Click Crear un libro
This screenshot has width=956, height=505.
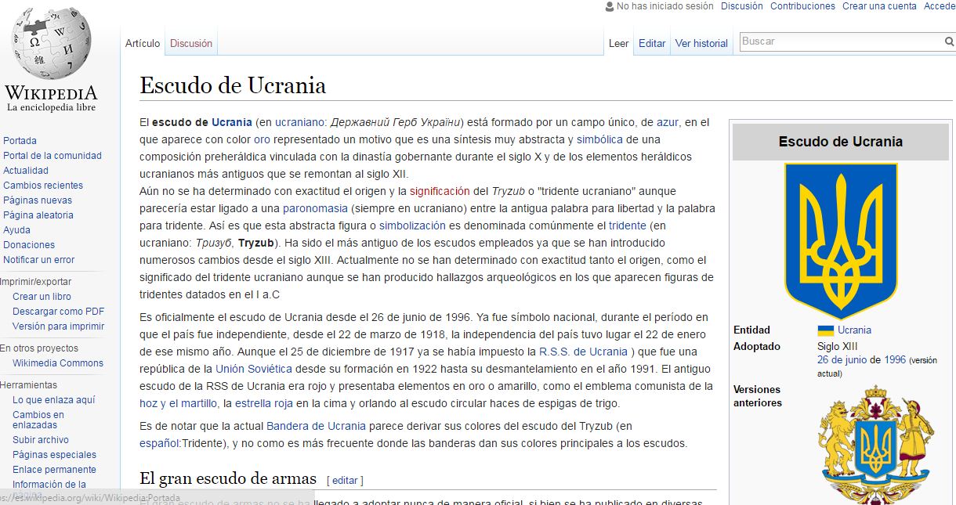(x=42, y=297)
